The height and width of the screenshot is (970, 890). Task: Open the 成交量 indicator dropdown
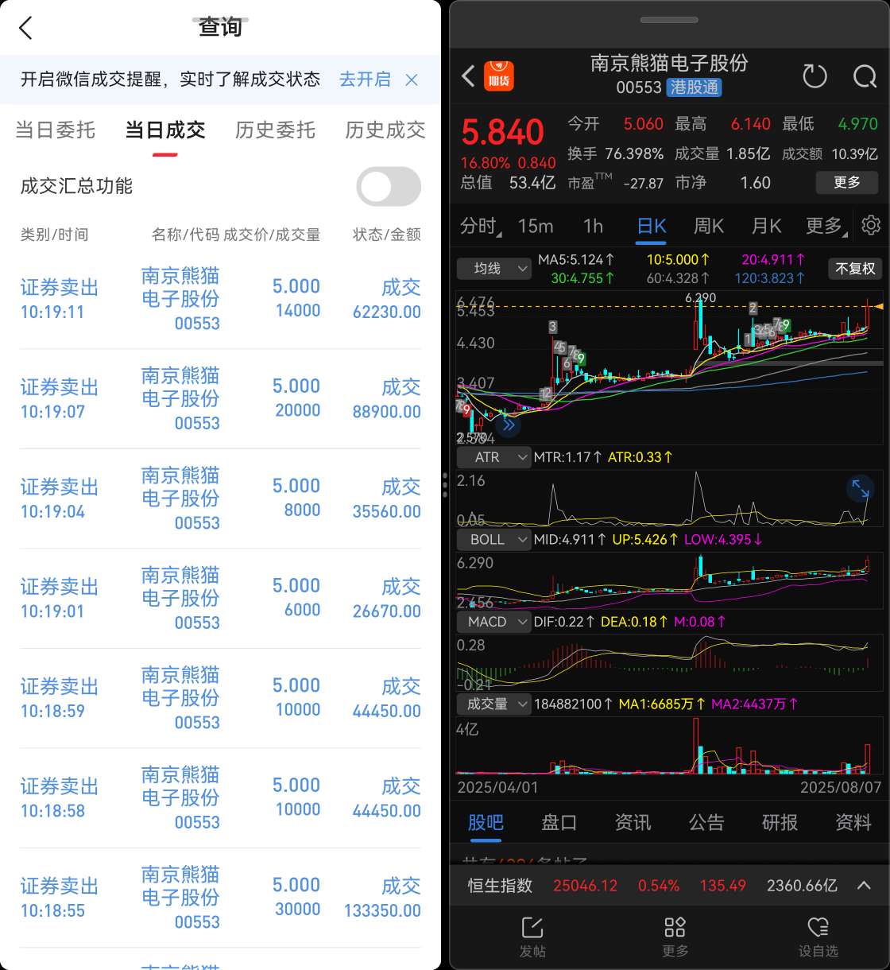493,704
